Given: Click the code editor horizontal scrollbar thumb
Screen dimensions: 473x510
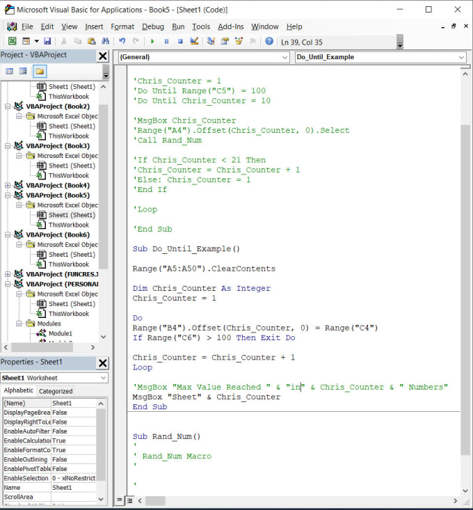Looking at the screenshot, I should coord(155,500).
